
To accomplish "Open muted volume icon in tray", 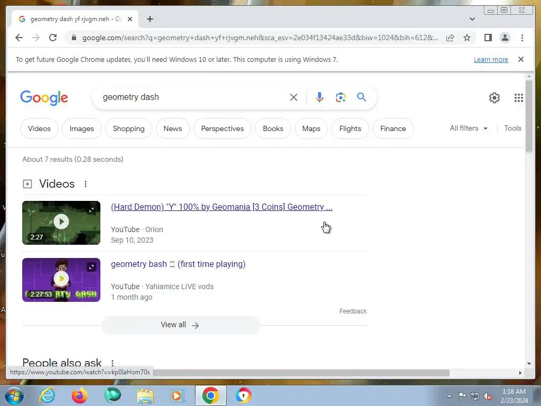I will pyautogui.click(x=488, y=396).
